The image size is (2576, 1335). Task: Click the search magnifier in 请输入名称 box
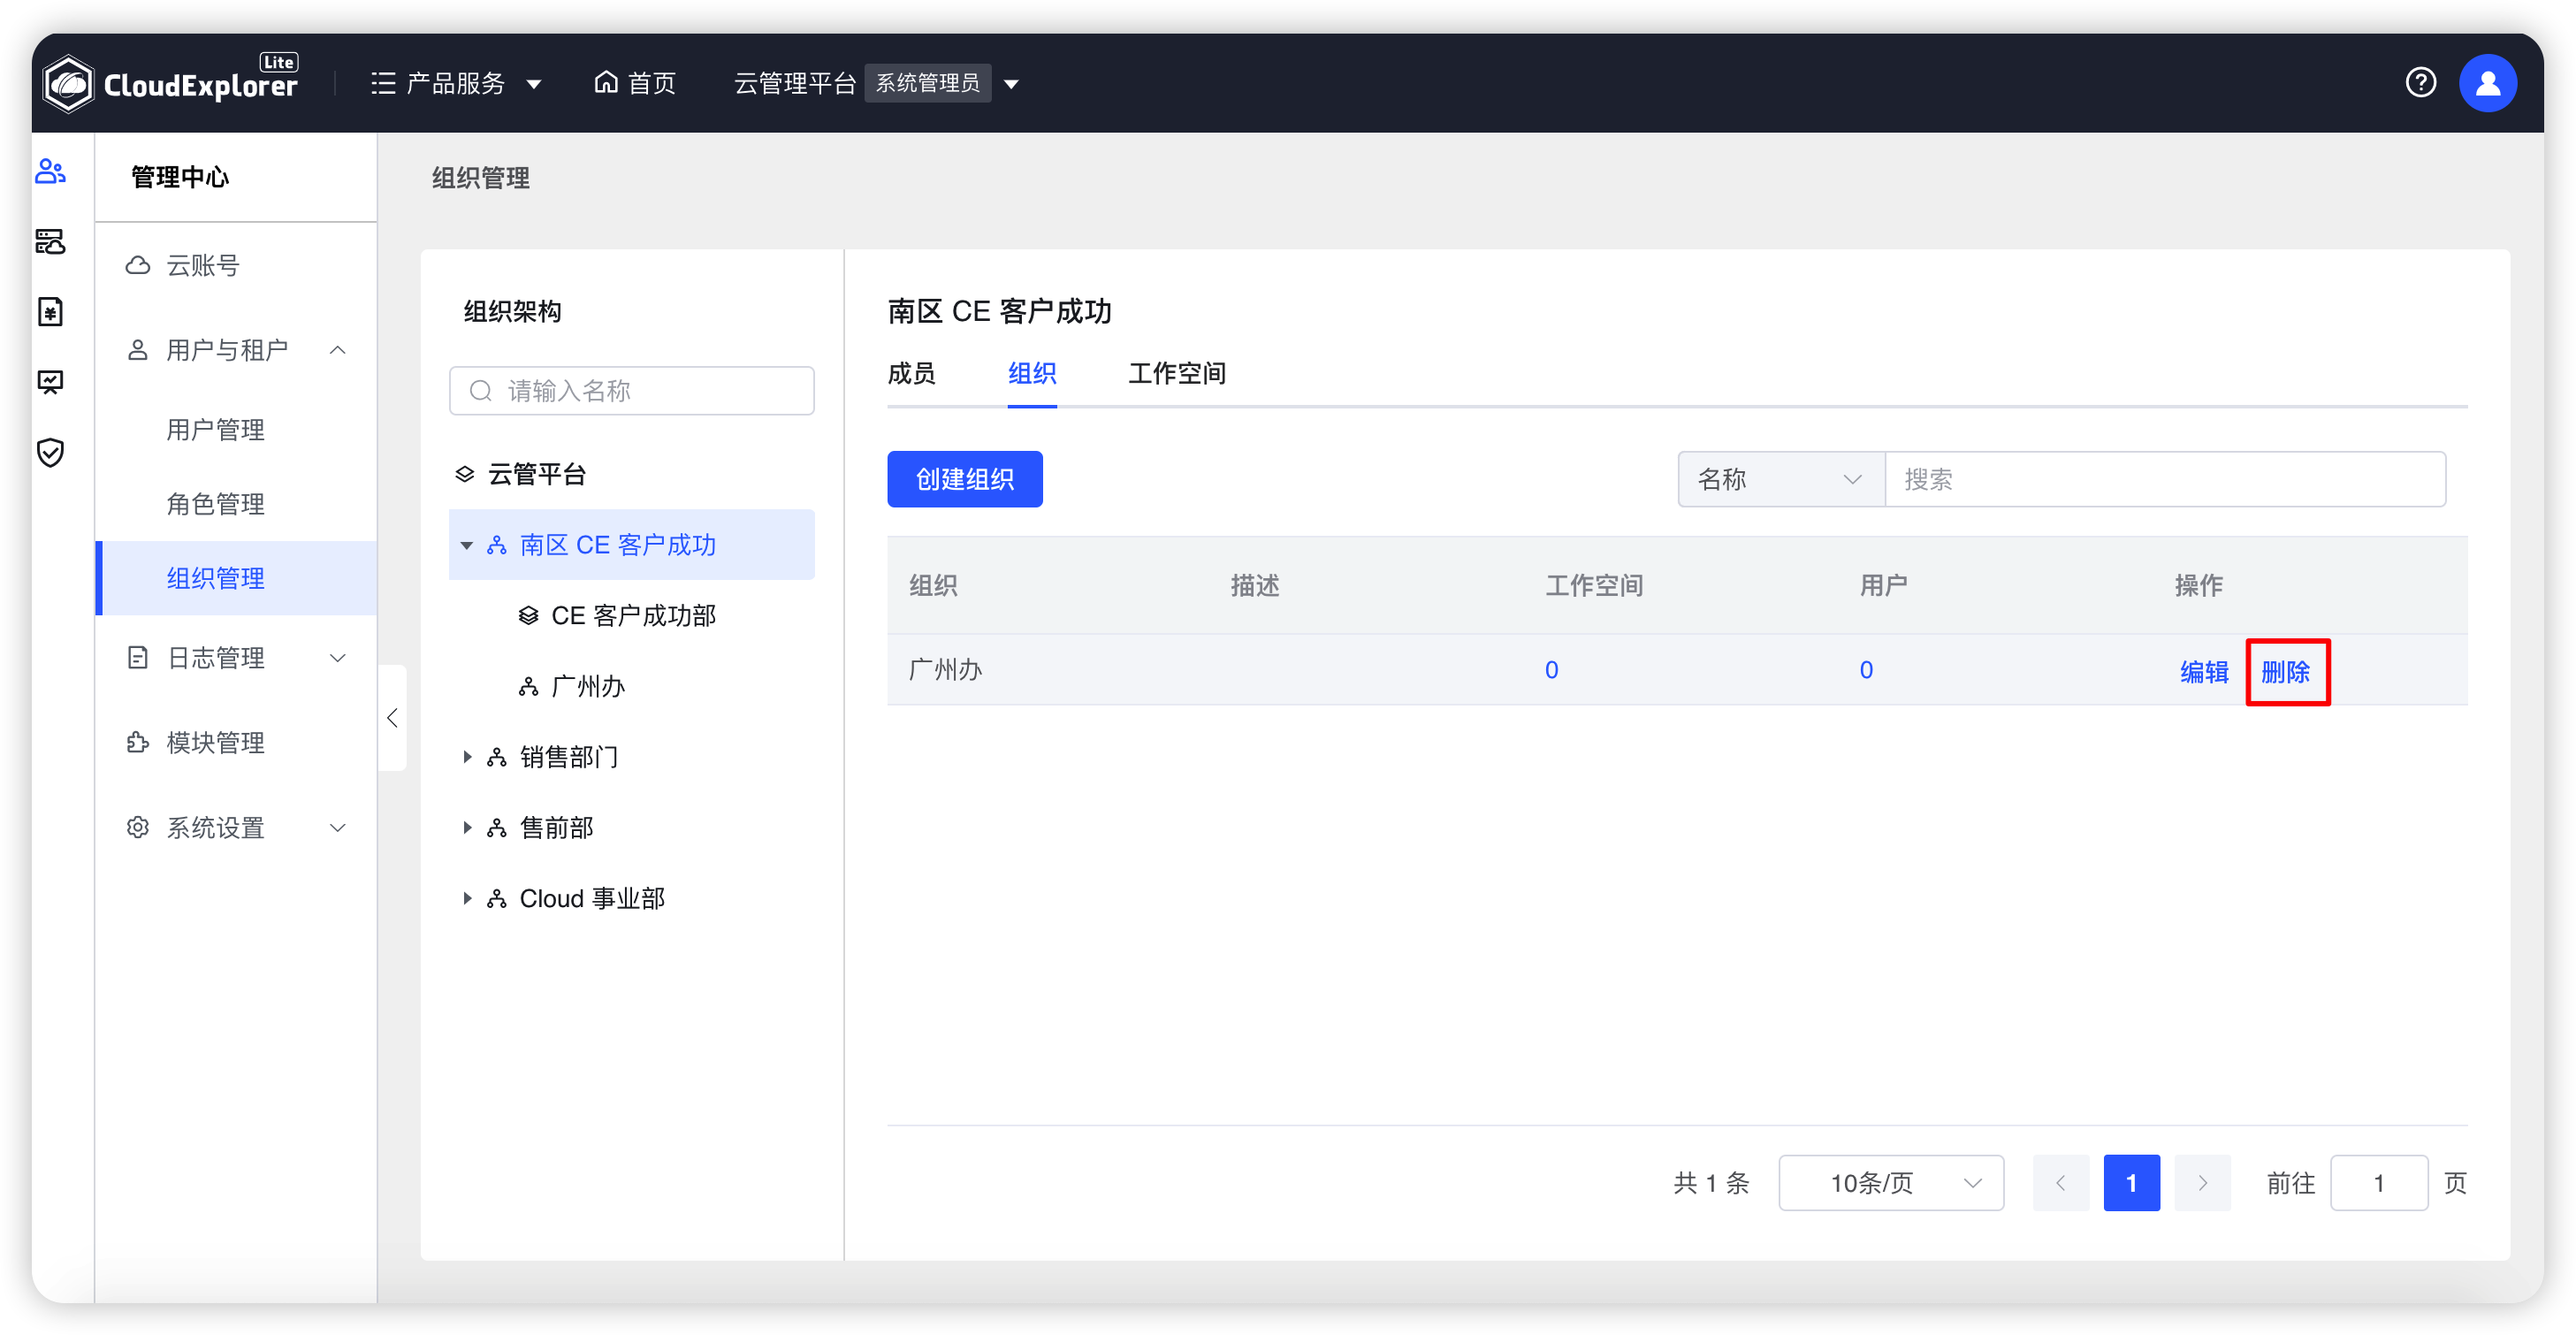[481, 391]
